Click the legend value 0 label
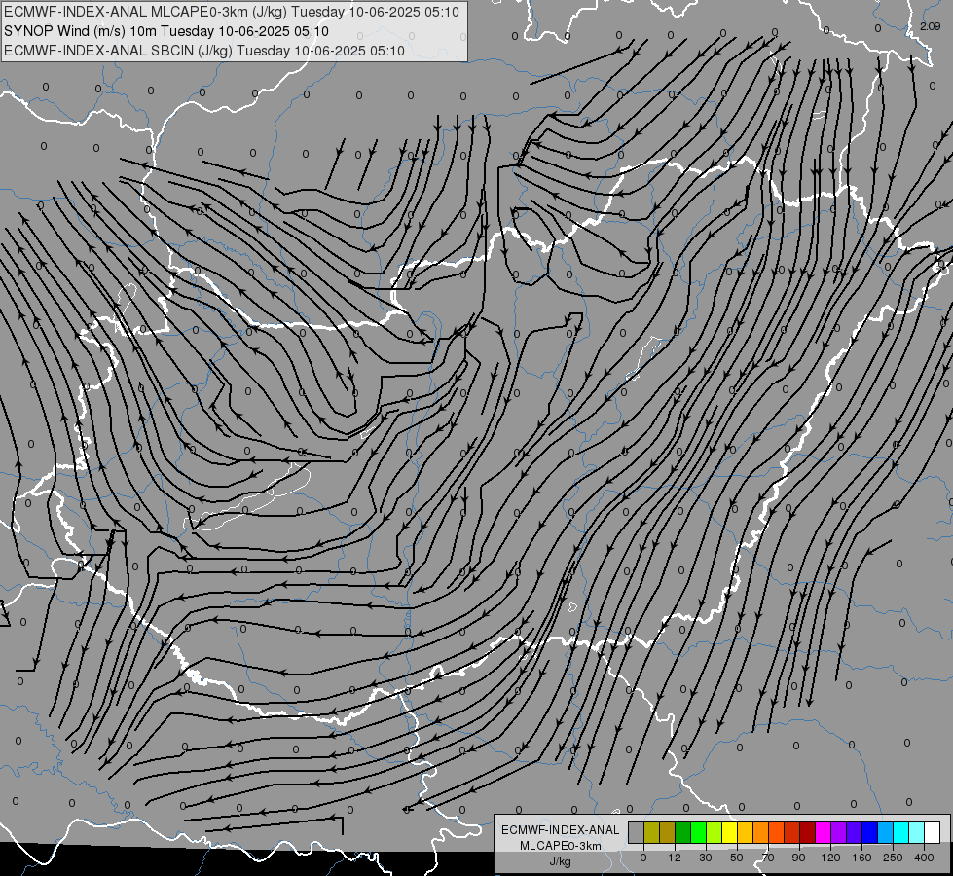 point(643,858)
